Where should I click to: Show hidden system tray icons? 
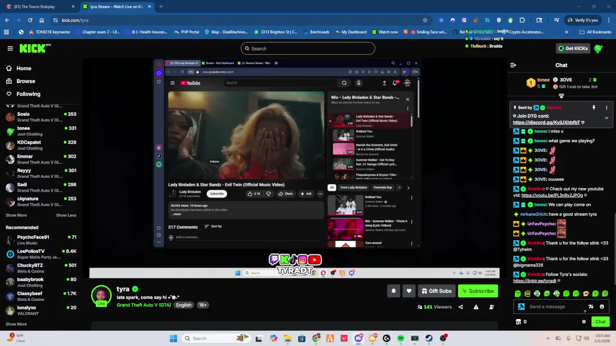tap(548, 338)
